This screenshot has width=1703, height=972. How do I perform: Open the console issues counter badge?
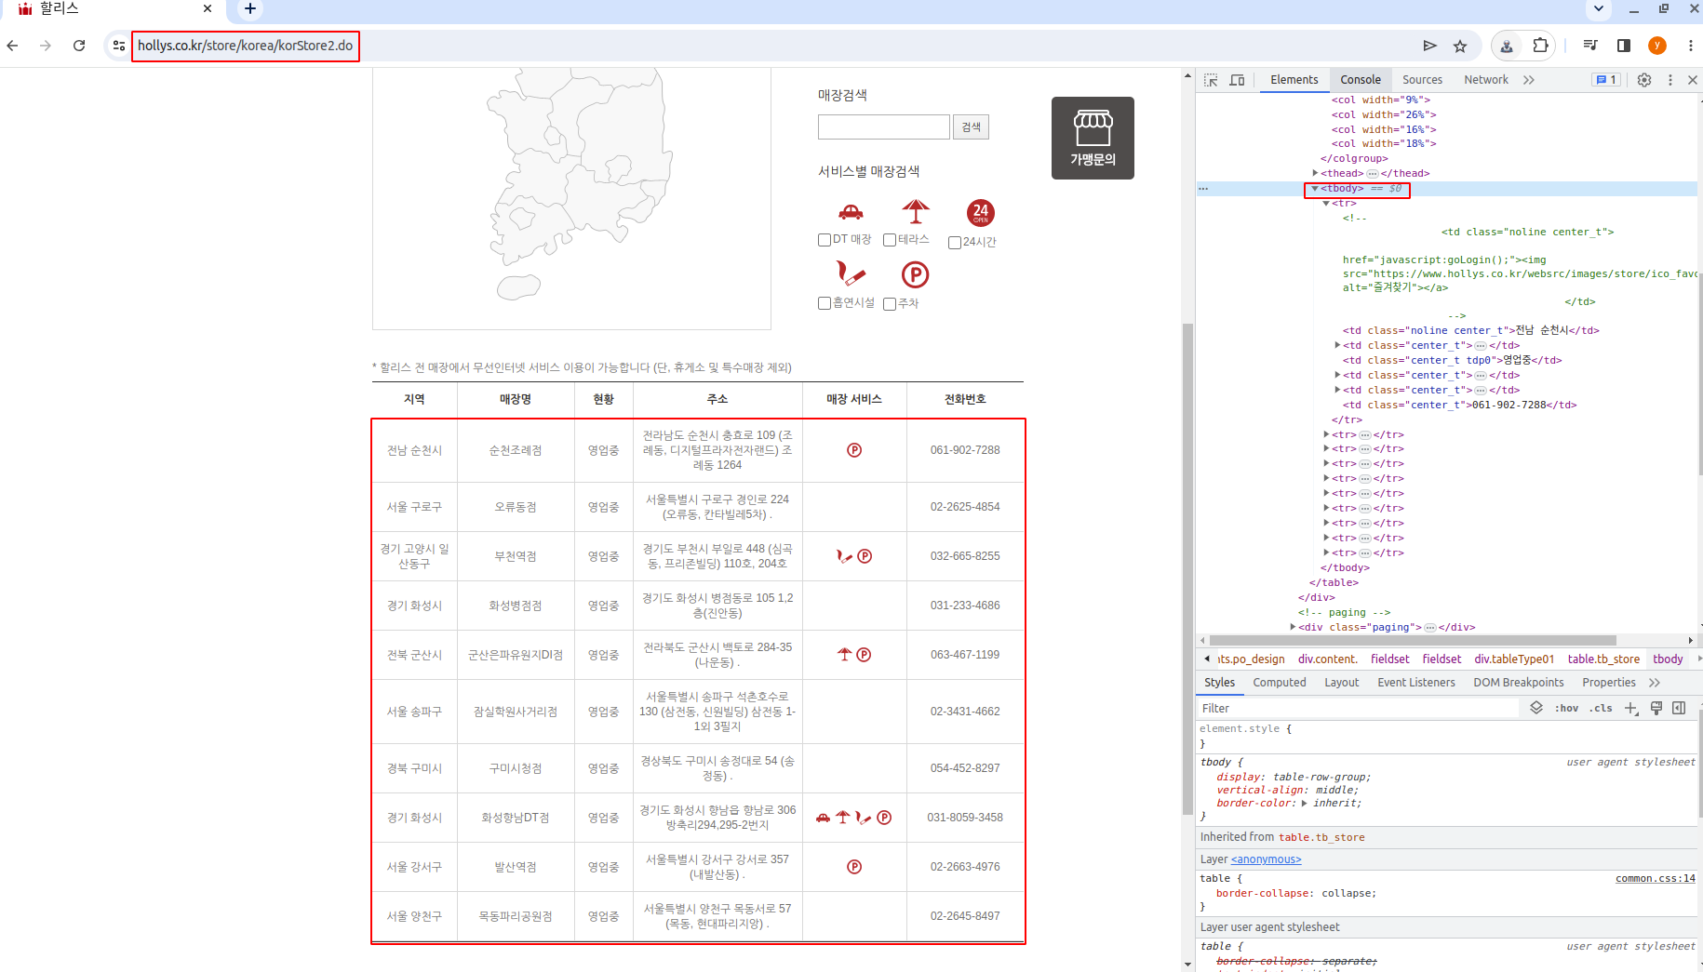(1606, 80)
